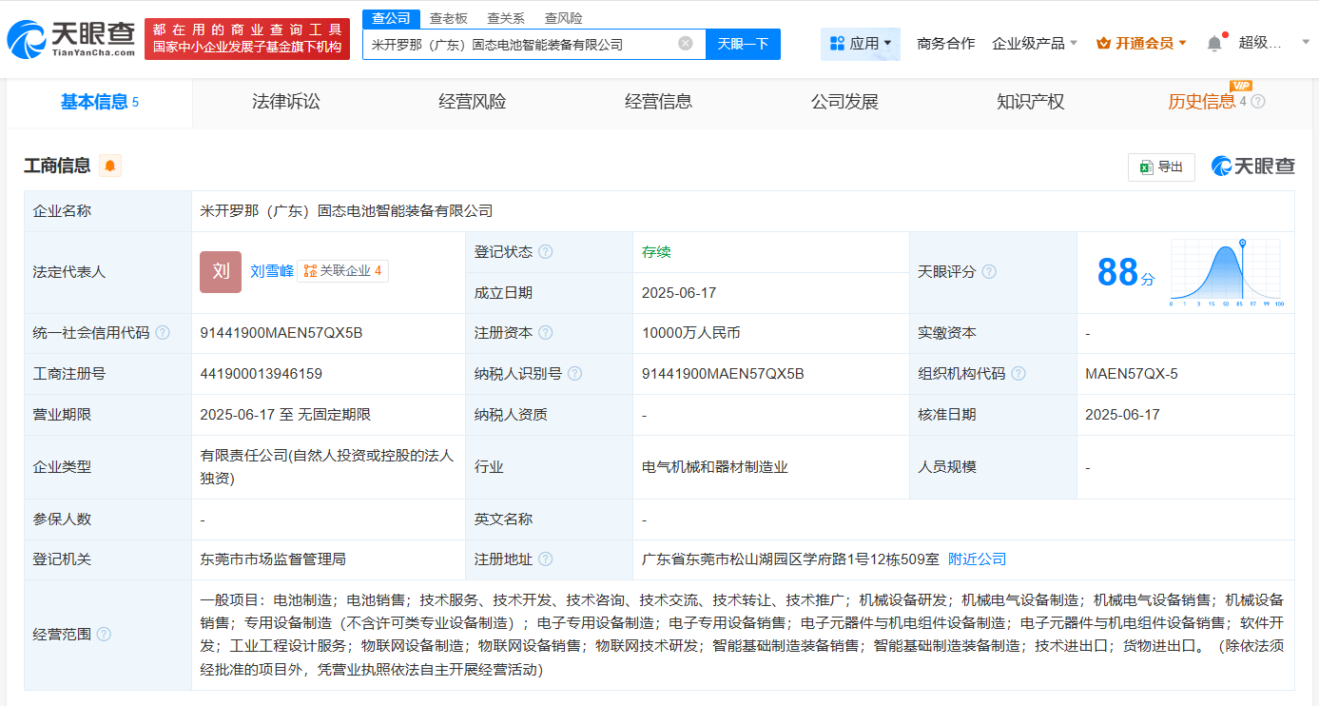Switch to the 法律诉讼 tab
The width and height of the screenshot is (1319, 706).
tap(286, 103)
